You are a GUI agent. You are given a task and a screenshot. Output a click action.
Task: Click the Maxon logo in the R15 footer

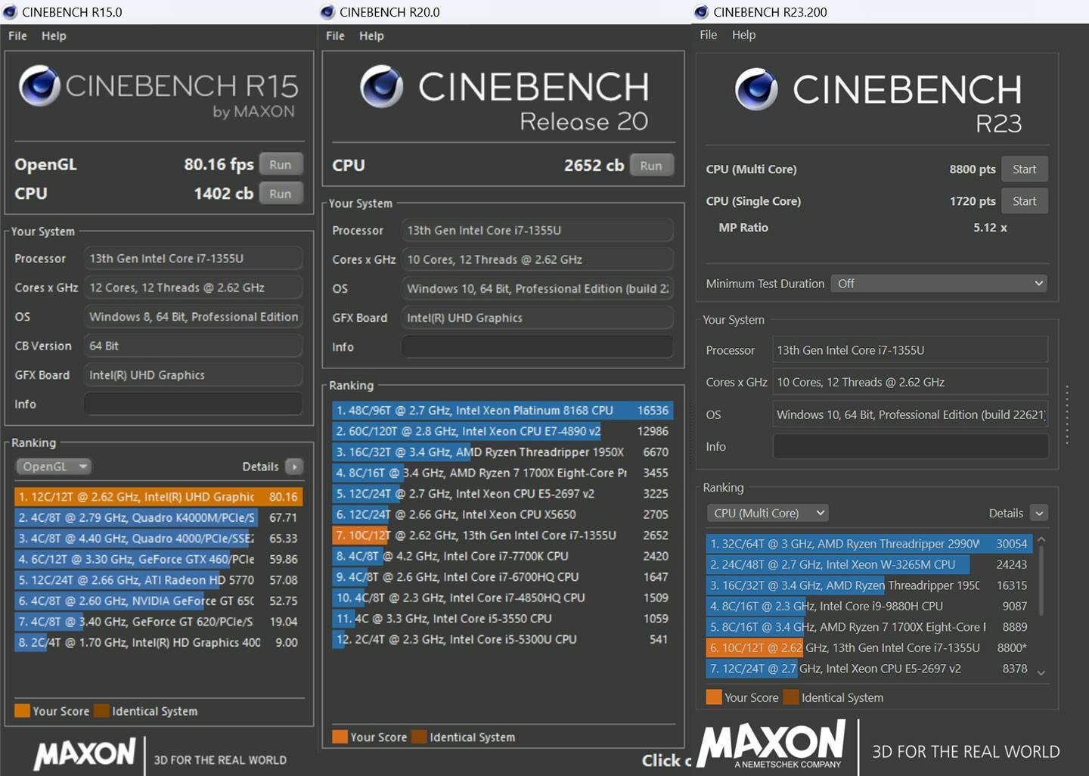point(85,753)
